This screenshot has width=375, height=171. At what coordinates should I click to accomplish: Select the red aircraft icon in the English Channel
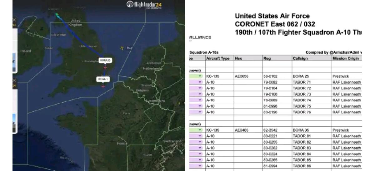(x=104, y=86)
